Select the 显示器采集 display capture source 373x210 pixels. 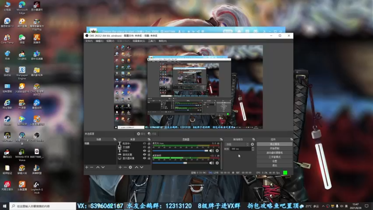134,158
